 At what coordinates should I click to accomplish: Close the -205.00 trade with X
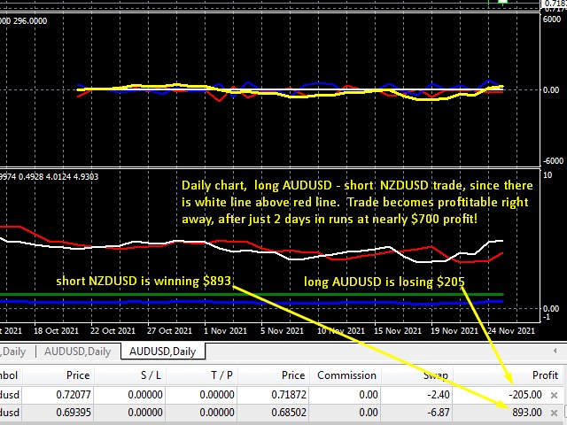pos(554,395)
